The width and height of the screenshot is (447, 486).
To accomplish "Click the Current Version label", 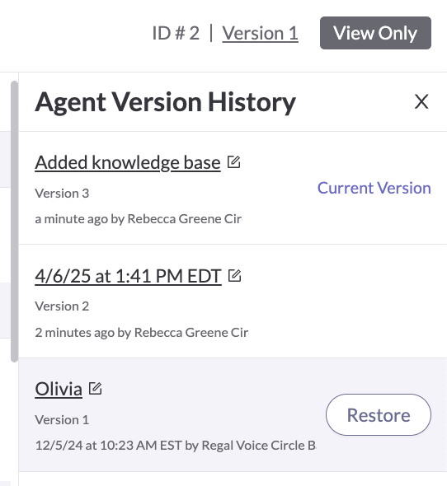I will [374, 188].
